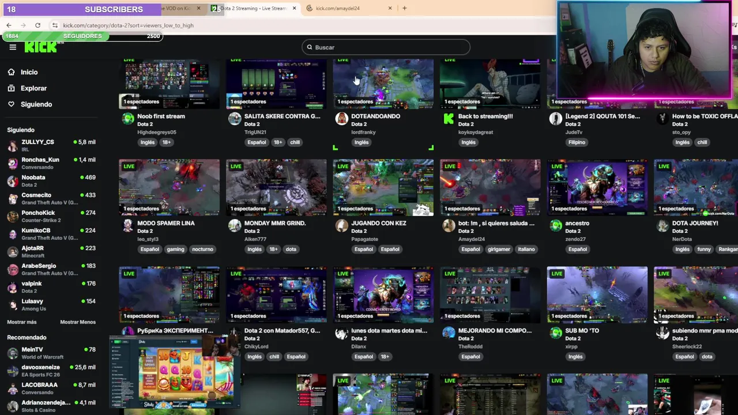Click ArabeSergio avatar in sidebar
The image size is (738, 415).
13,270
